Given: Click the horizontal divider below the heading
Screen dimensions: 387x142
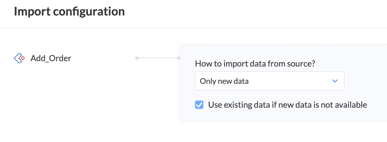Looking at the screenshot, I should [193, 28].
